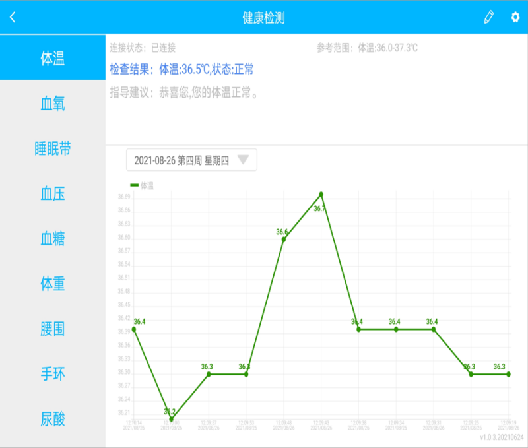Click the first 36.4 data point
The height and width of the screenshot is (448, 528).
tap(134, 329)
